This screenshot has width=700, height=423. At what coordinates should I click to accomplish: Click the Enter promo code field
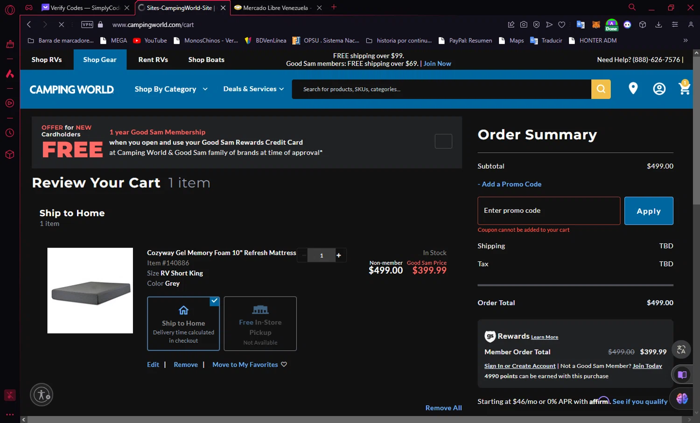(x=549, y=211)
